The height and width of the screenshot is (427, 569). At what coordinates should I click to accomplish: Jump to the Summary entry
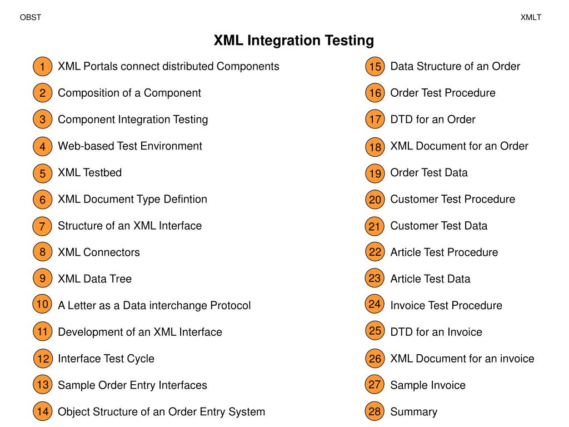[413, 412]
